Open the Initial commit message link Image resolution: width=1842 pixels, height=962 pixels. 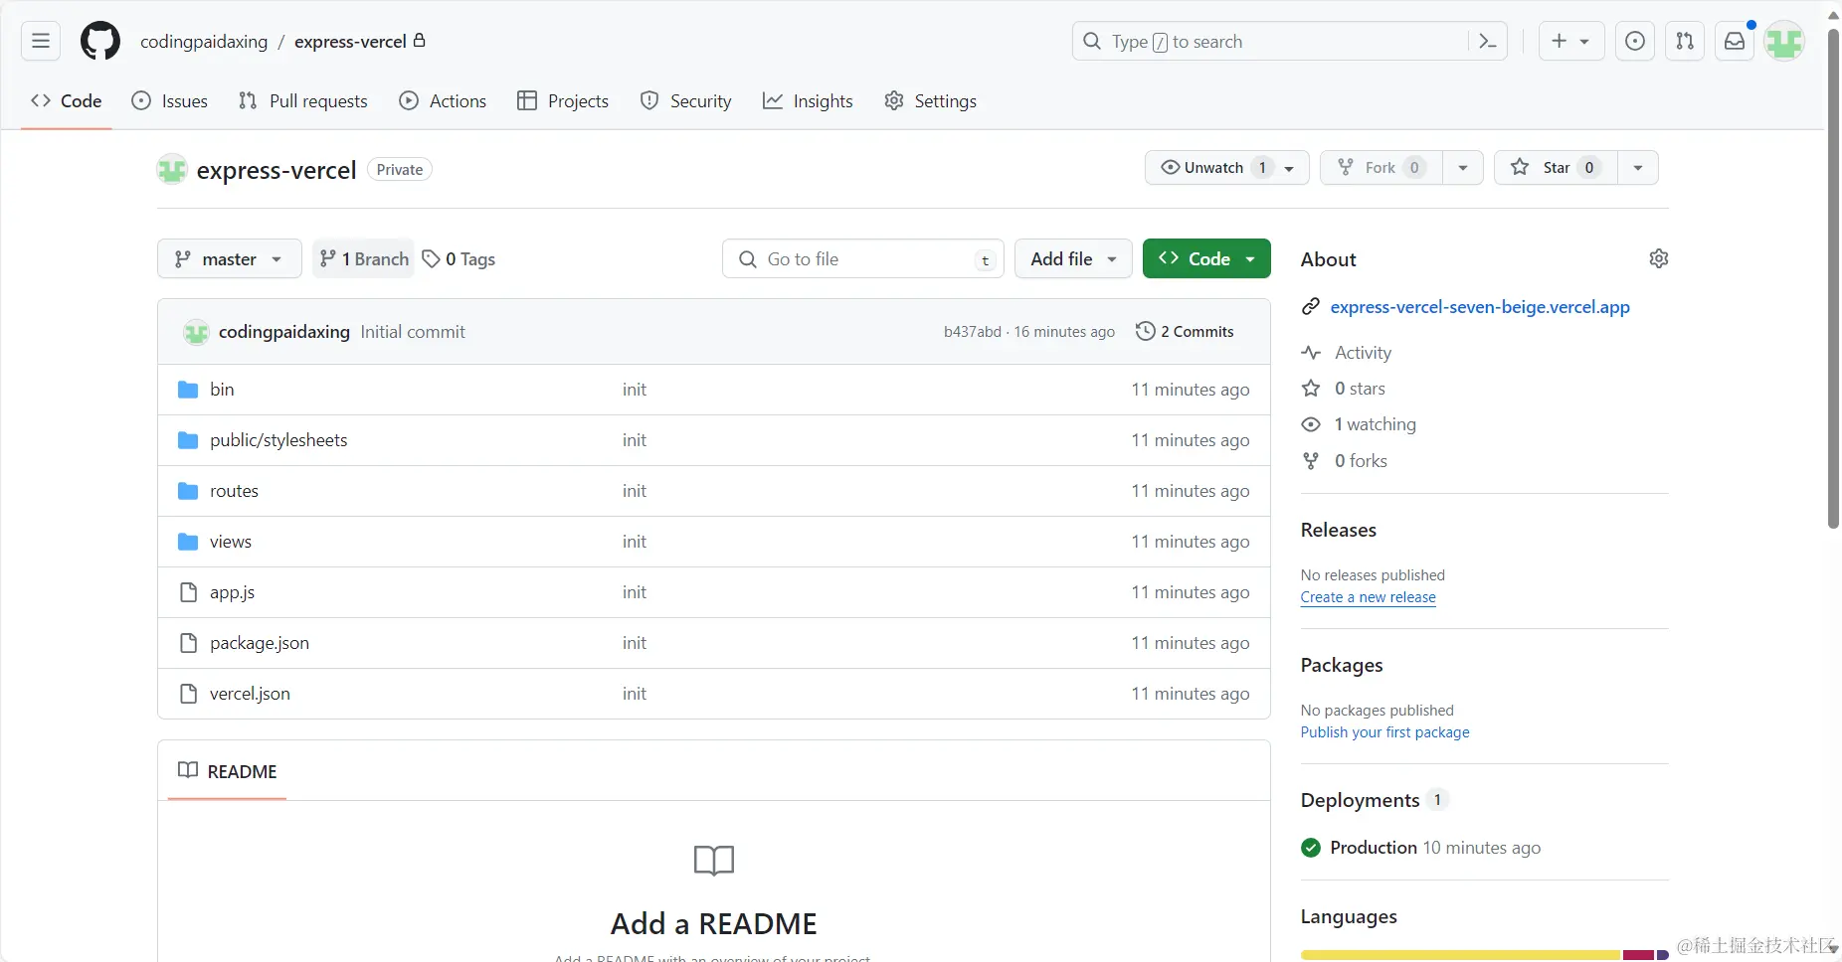coord(413,332)
